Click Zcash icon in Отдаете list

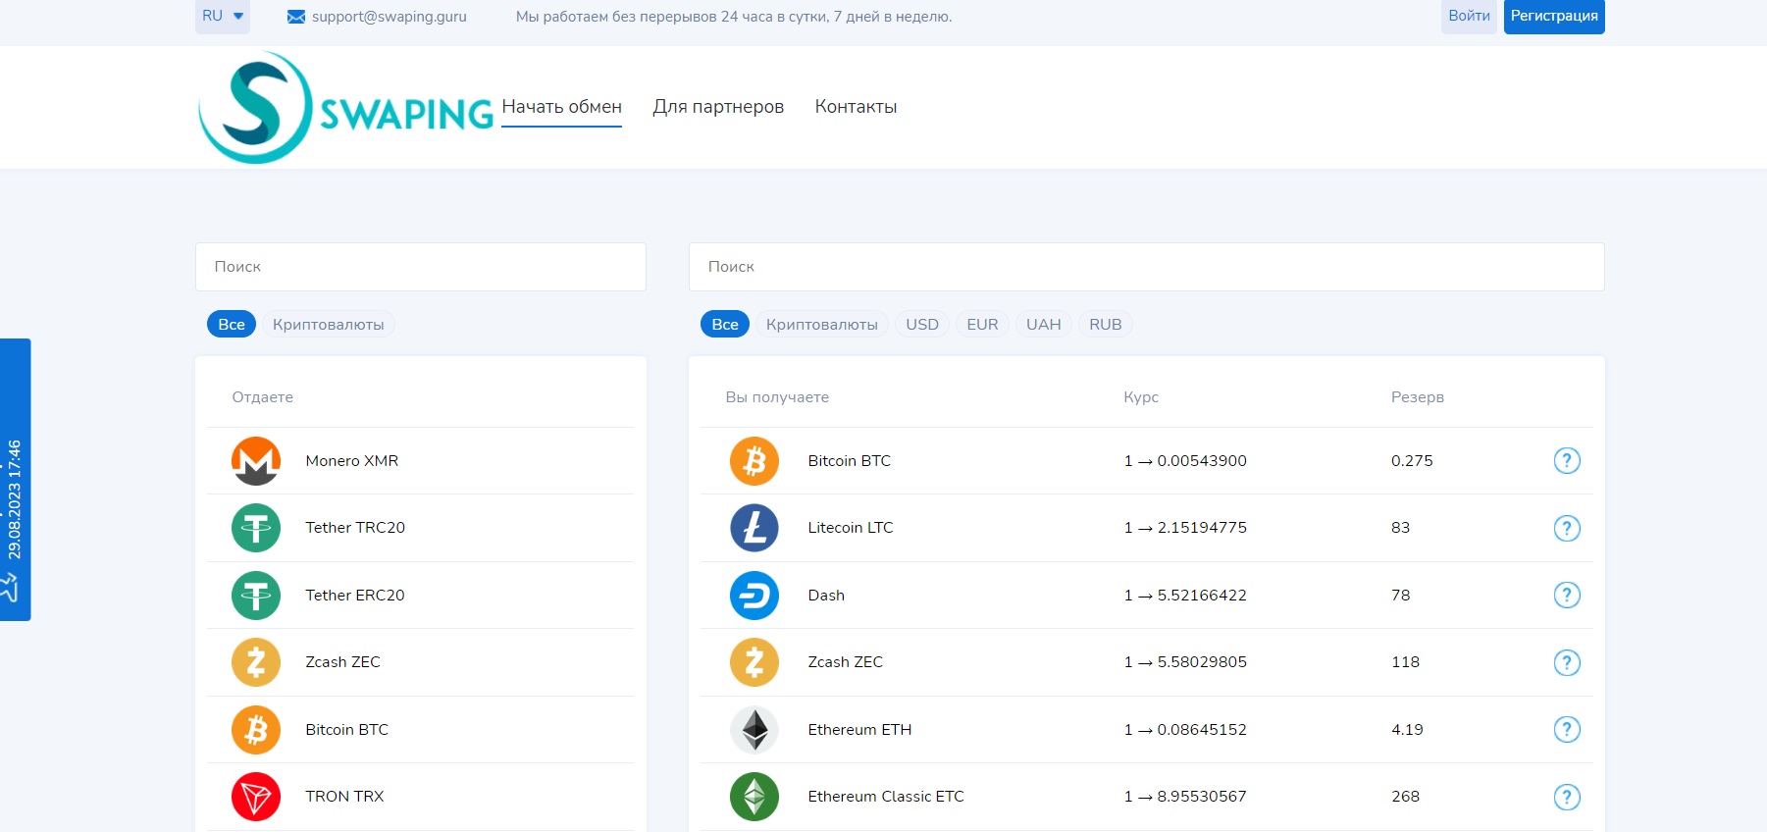tap(256, 662)
